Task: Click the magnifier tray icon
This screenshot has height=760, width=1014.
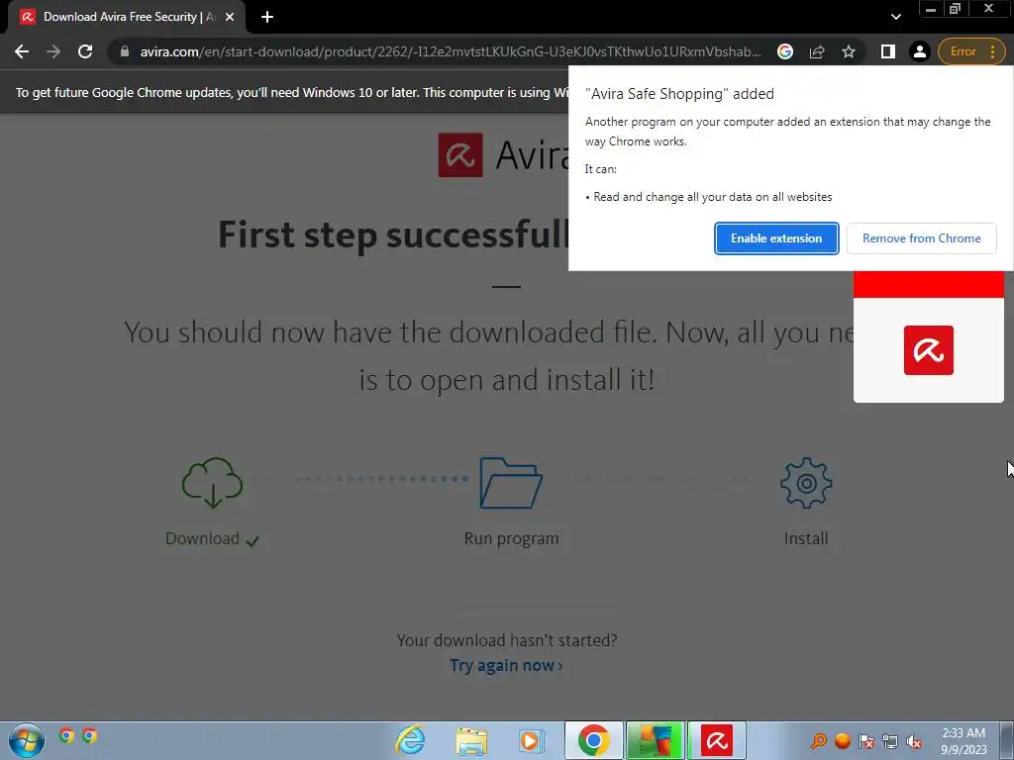Action: coord(819,740)
